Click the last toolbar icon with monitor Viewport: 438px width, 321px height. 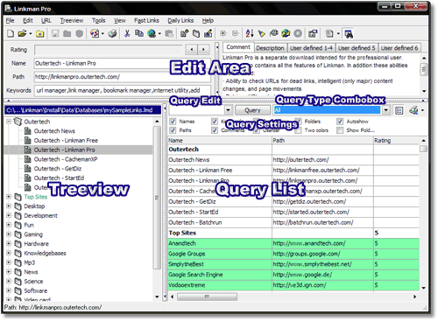[349, 34]
